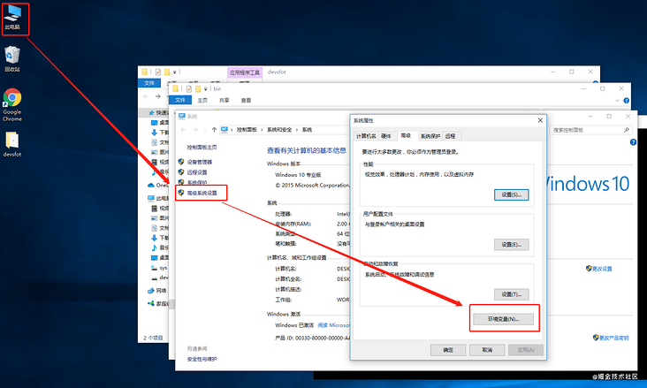This screenshot has height=388, width=647.
Task: Click the 用户配置文件 设置(E)... button
Action: (511, 245)
